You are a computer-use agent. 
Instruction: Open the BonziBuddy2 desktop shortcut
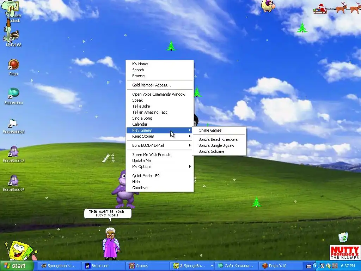click(13, 126)
